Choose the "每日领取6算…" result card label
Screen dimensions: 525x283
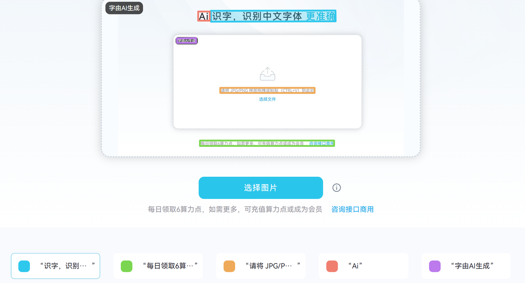(170, 266)
